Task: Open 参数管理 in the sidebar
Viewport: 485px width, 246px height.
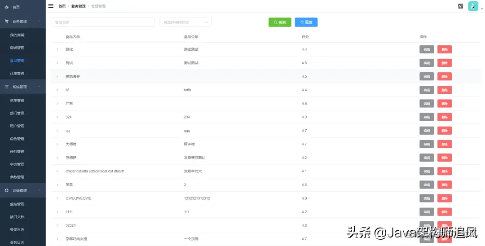Action: [17, 177]
